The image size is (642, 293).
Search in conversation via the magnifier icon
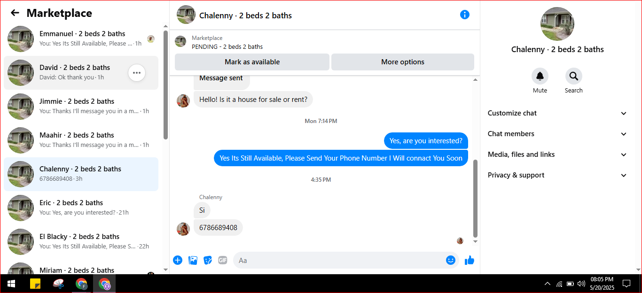pos(574,76)
